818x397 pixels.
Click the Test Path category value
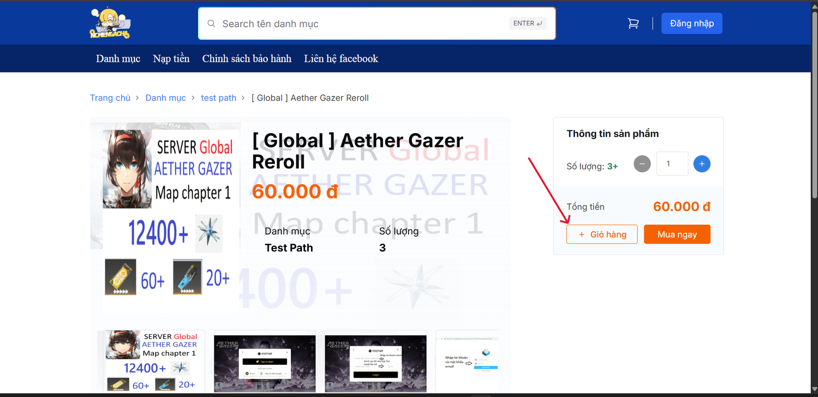(289, 248)
